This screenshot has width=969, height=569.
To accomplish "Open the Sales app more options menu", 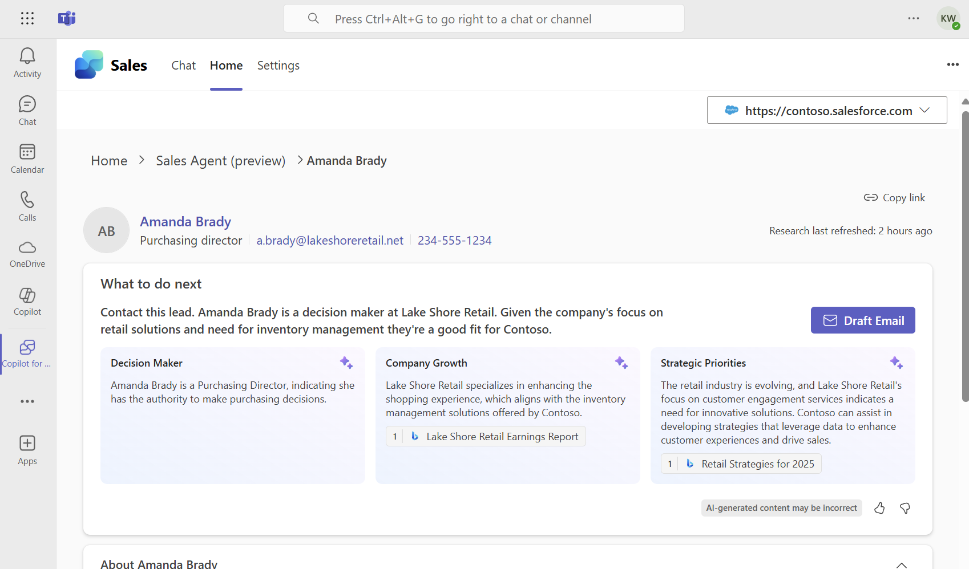I will (952, 65).
